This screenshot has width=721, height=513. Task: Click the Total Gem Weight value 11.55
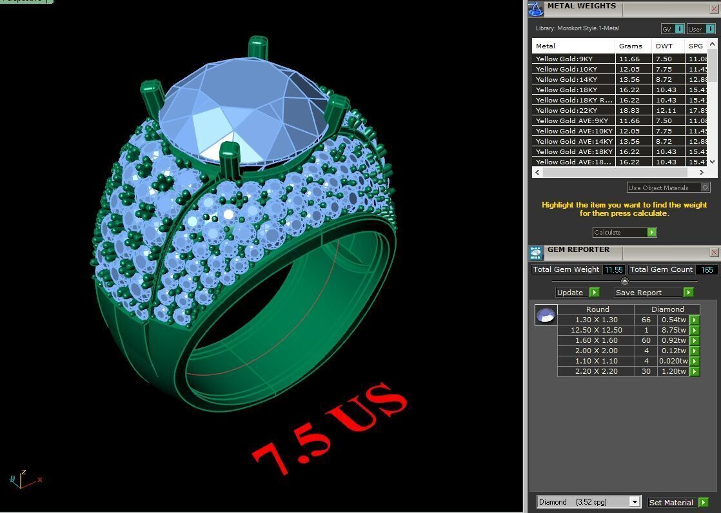tap(613, 270)
